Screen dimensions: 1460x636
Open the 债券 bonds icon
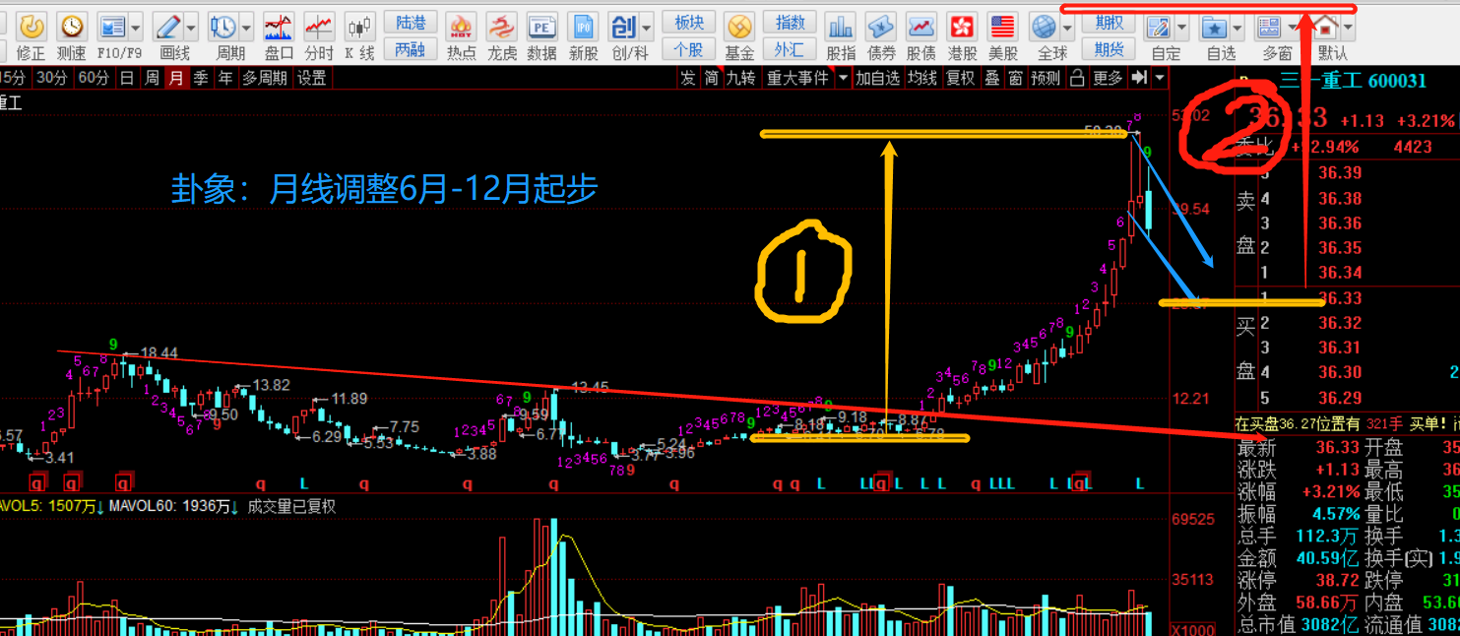point(881,27)
